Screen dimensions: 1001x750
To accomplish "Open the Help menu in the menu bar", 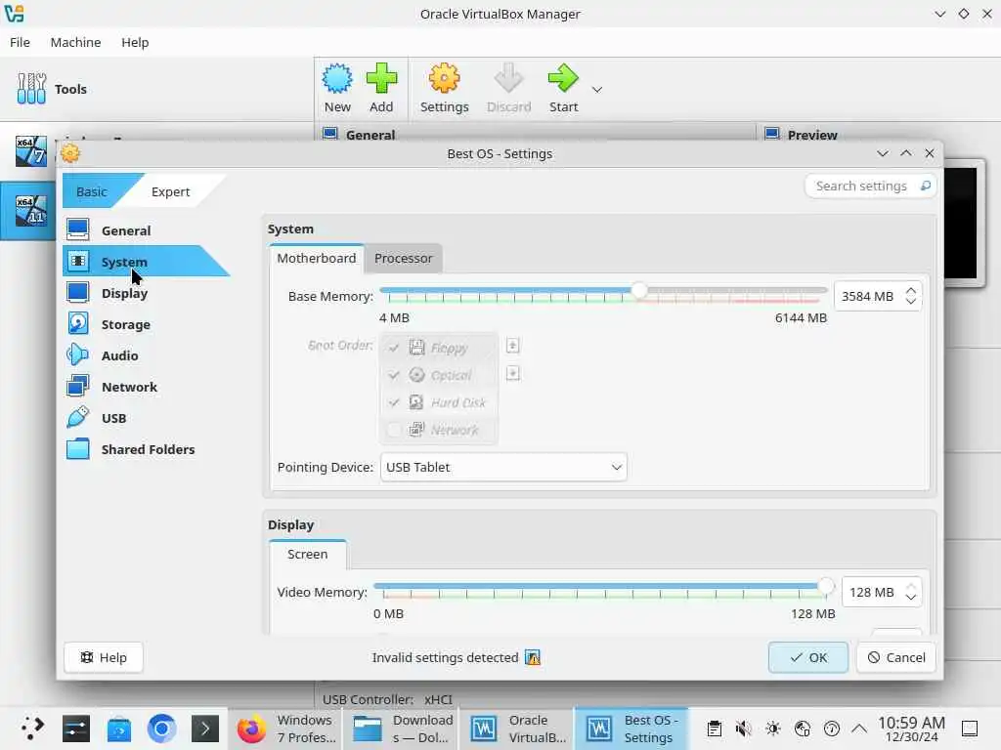I will point(135,42).
